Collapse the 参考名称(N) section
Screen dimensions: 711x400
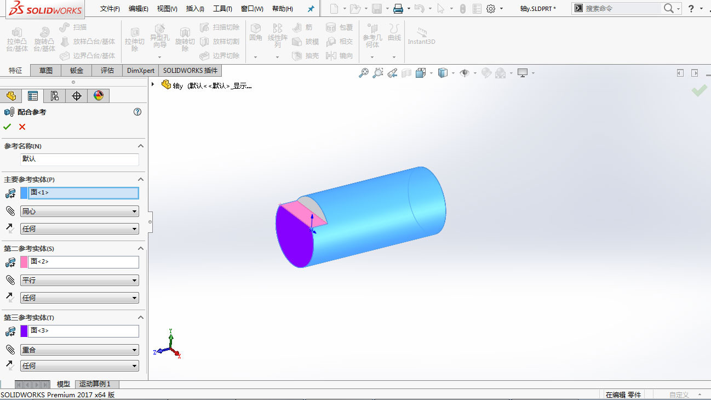[x=141, y=146]
